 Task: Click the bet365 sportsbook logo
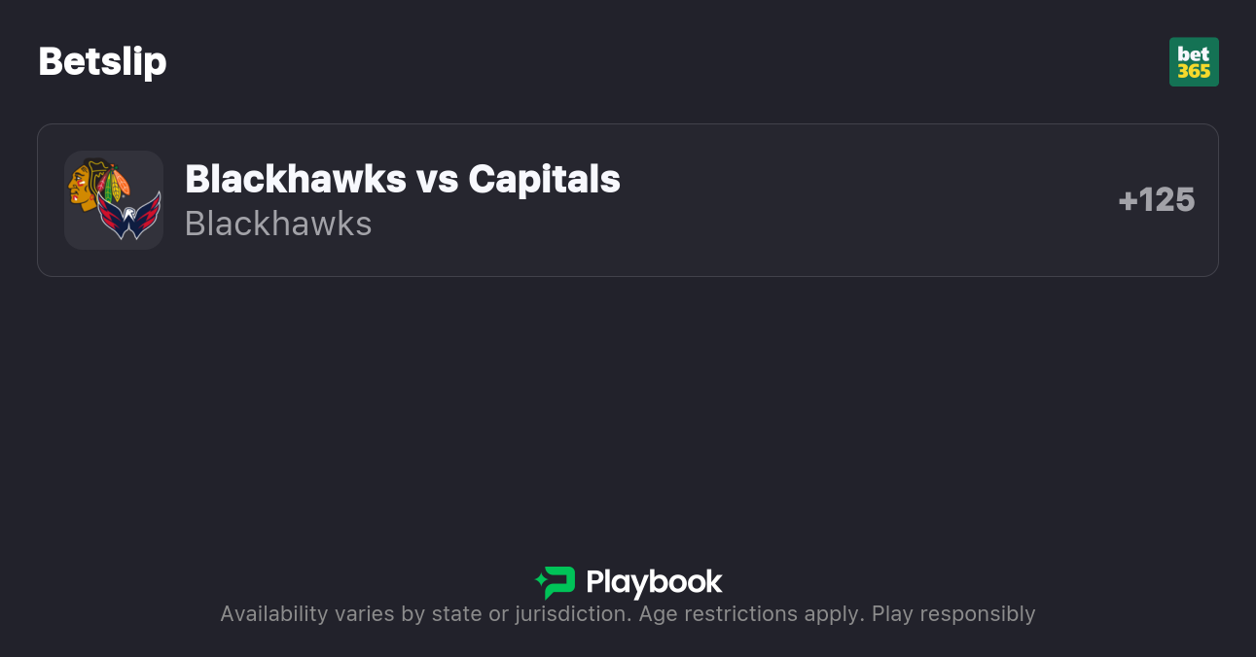(x=1194, y=62)
